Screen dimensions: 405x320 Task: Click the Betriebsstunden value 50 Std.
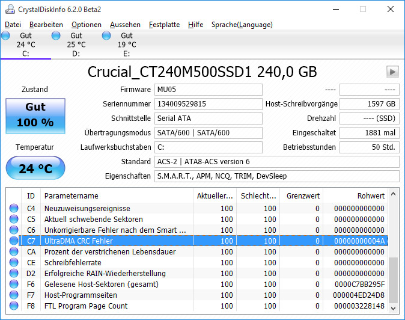(370, 147)
